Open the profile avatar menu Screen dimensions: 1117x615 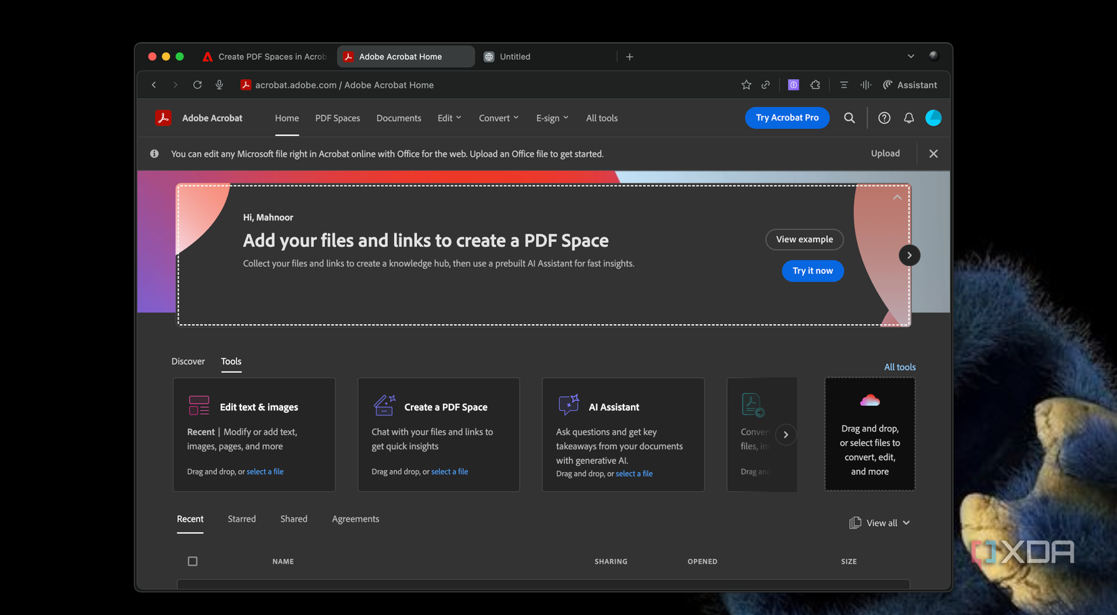click(934, 118)
